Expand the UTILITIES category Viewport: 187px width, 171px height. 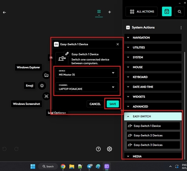click(x=153, y=48)
